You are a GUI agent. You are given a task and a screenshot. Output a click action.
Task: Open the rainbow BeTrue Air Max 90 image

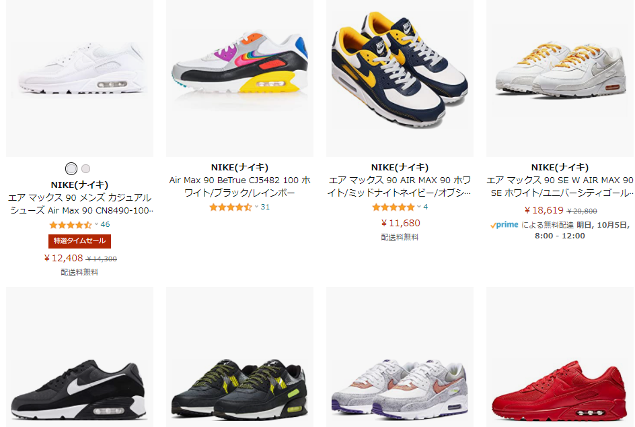pos(239,78)
